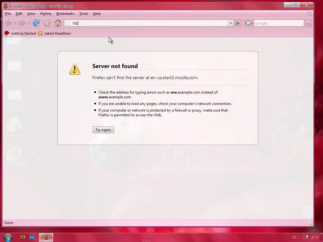This screenshot has height=242, width=323.
Task: Click the network tray icon
Action: [x=306, y=237]
